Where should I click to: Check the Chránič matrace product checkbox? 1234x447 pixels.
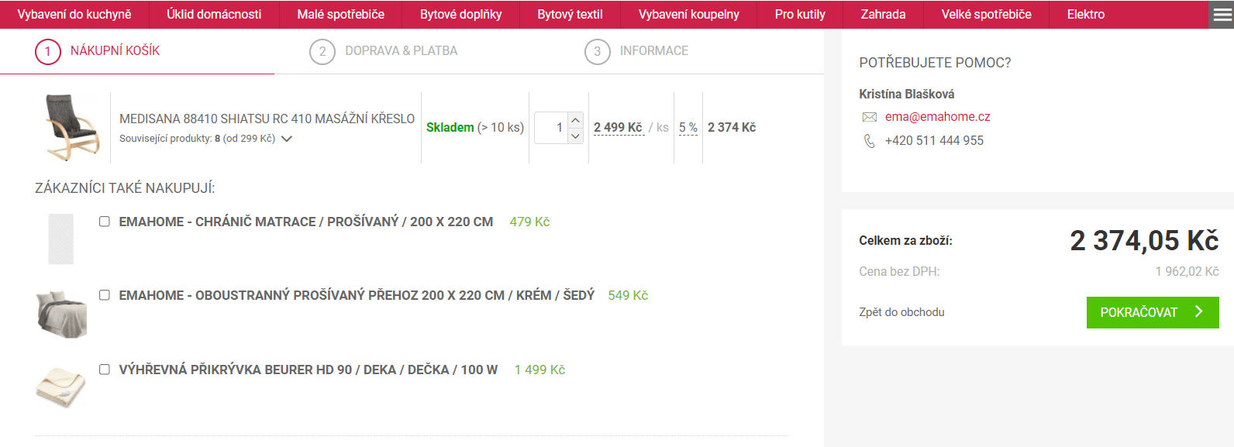(105, 222)
